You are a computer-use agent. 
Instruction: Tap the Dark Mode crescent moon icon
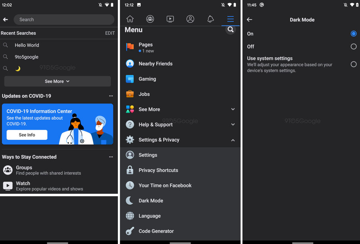click(x=130, y=201)
